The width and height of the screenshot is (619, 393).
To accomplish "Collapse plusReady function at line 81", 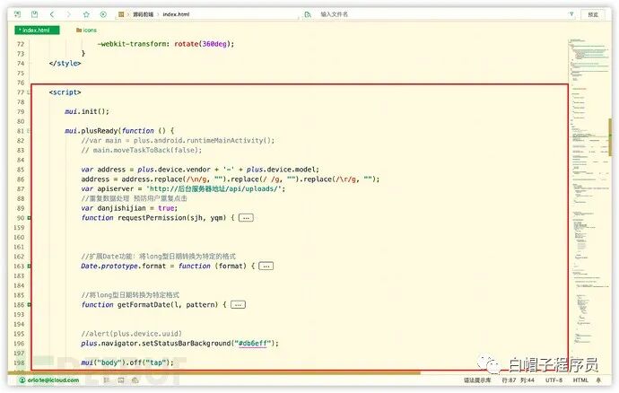I will tap(29, 131).
